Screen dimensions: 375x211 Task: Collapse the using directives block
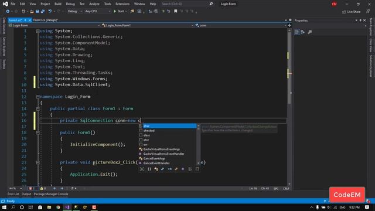[x=37, y=31]
